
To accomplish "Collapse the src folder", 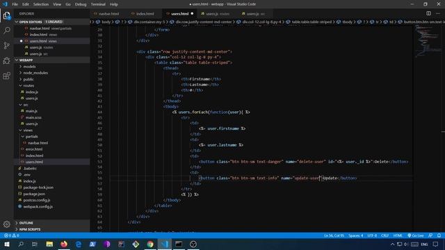I will click(x=26, y=105).
